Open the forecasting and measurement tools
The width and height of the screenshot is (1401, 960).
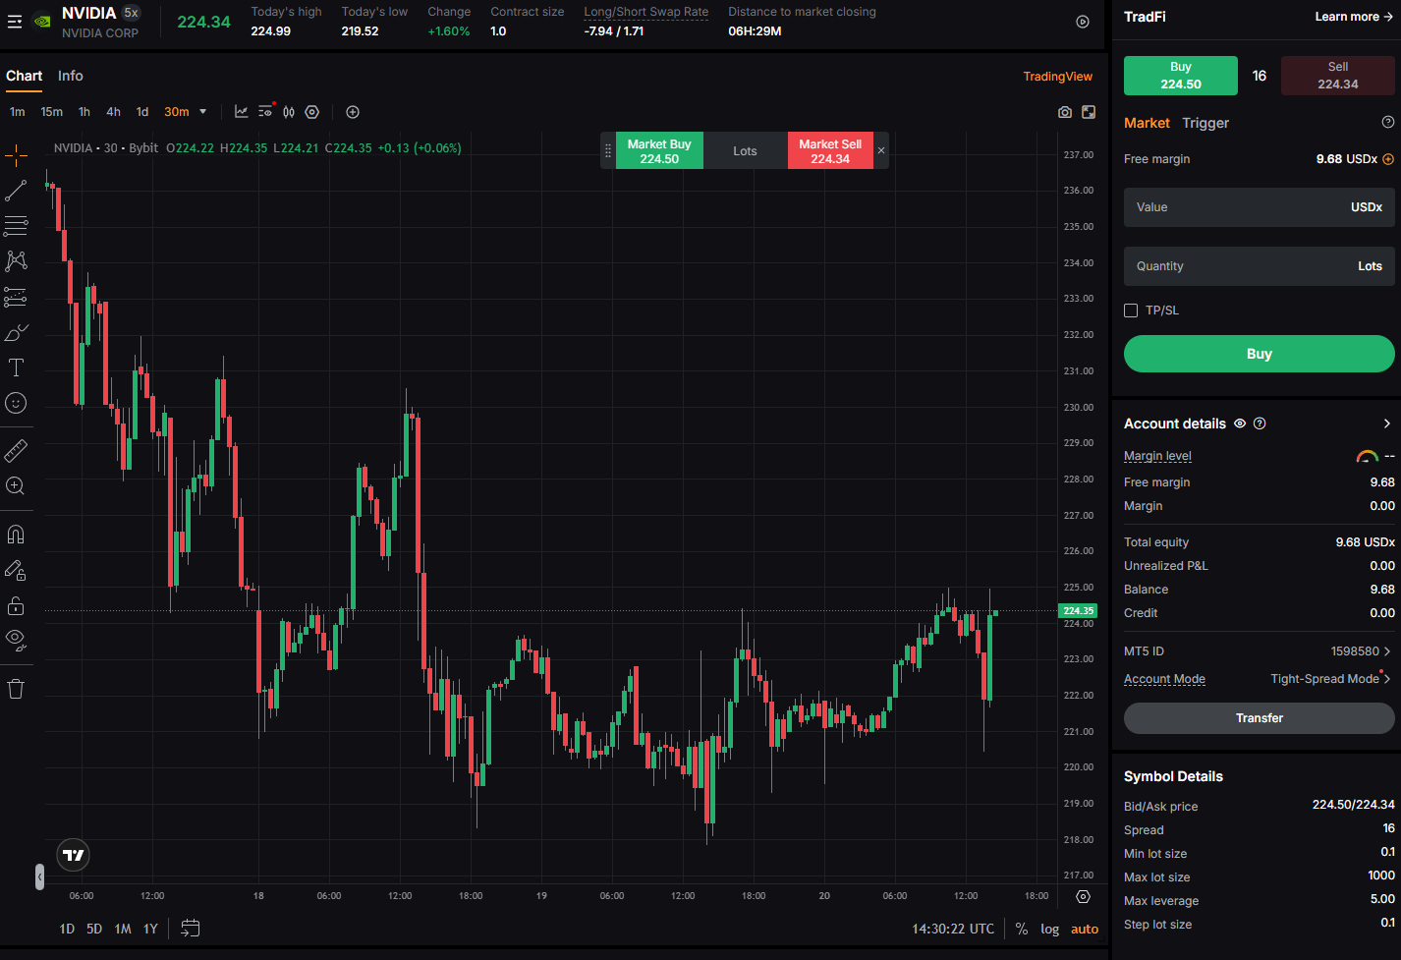click(x=16, y=297)
